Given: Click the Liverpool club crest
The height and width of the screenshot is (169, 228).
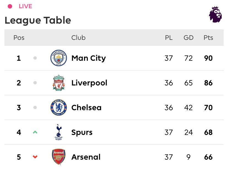Looking at the screenshot, I should [x=58, y=83].
